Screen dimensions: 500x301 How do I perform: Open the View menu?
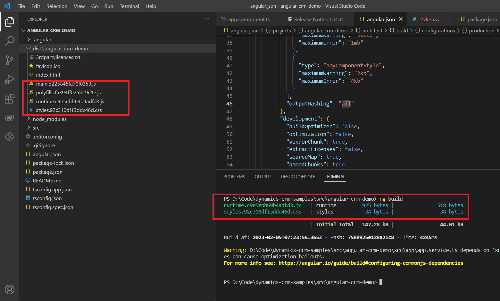point(79,6)
